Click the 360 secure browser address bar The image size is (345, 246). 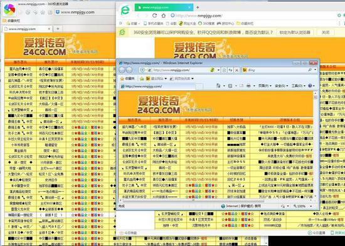[x=253, y=16]
